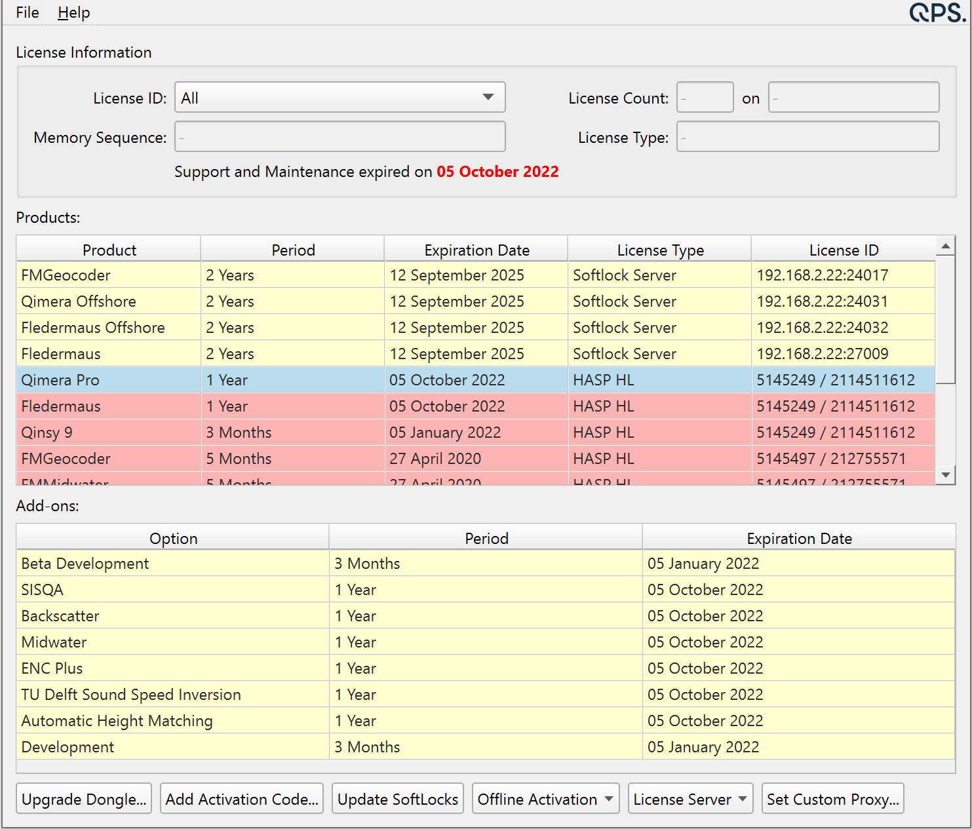Image resolution: width=972 pixels, height=829 pixels.
Task: Click the Upgrade Dongle button
Action: 83,798
